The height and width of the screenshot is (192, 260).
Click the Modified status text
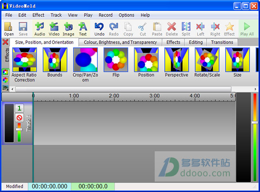tap(15, 186)
